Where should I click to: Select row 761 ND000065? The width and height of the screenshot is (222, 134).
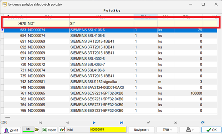click(110, 93)
